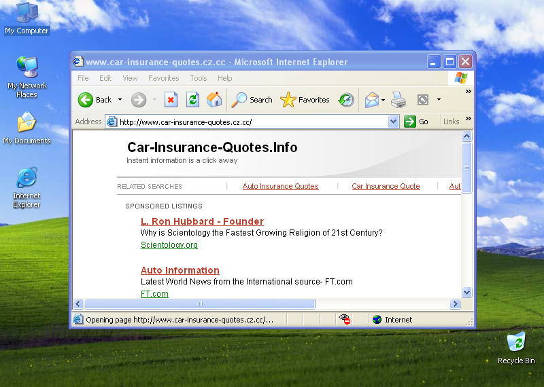Image resolution: width=544 pixels, height=387 pixels.
Task: Stop page loading with the red X icon
Action: pos(171,100)
